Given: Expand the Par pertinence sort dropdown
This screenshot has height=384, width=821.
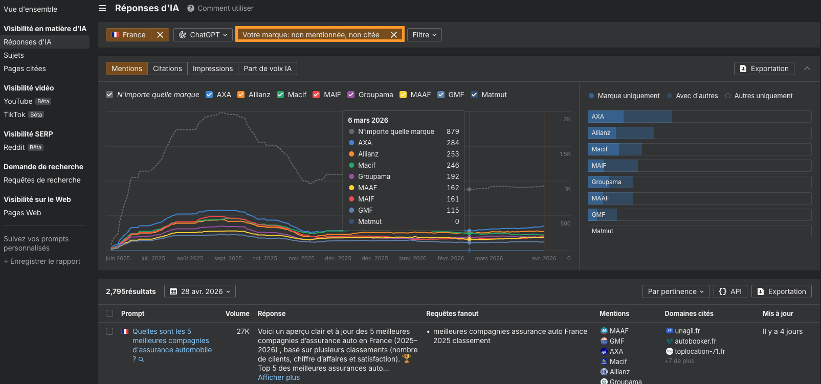Looking at the screenshot, I should [x=675, y=291].
